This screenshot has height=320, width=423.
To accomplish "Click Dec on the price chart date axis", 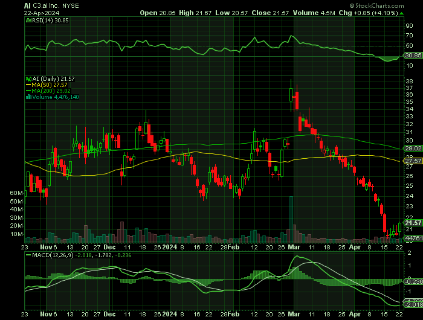I will pyautogui.click(x=109, y=247).
